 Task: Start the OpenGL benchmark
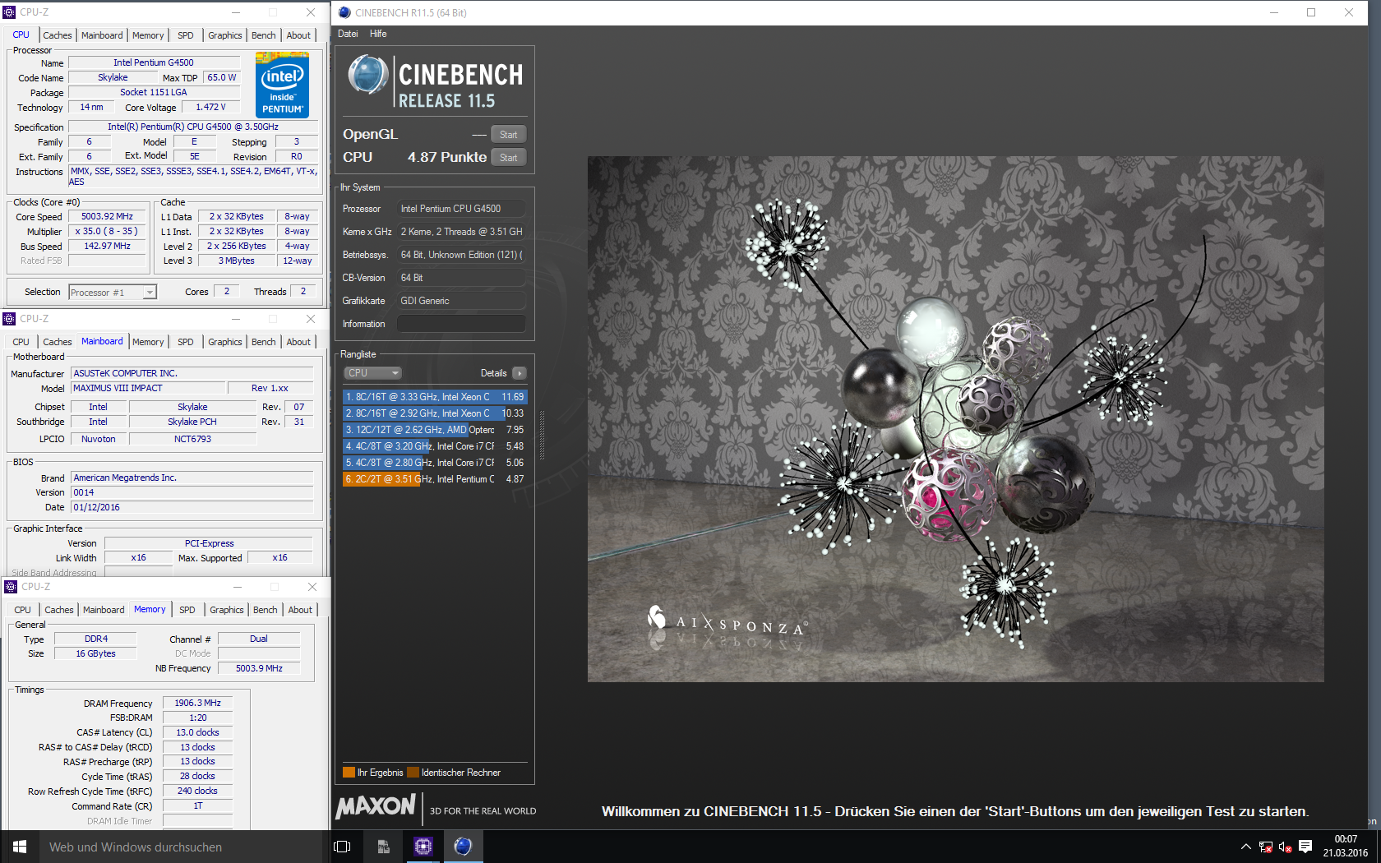[509, 135]
